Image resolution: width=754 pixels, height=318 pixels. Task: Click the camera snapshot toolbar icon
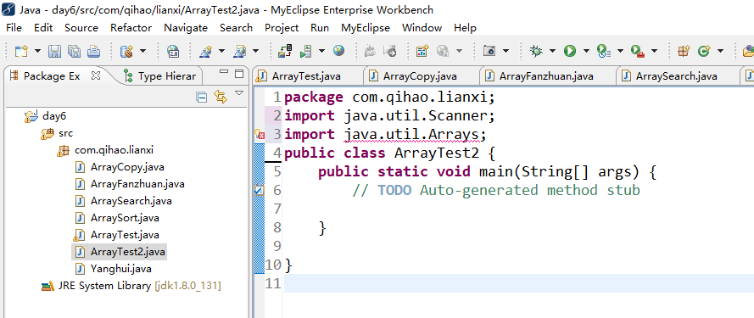[489, 51]
